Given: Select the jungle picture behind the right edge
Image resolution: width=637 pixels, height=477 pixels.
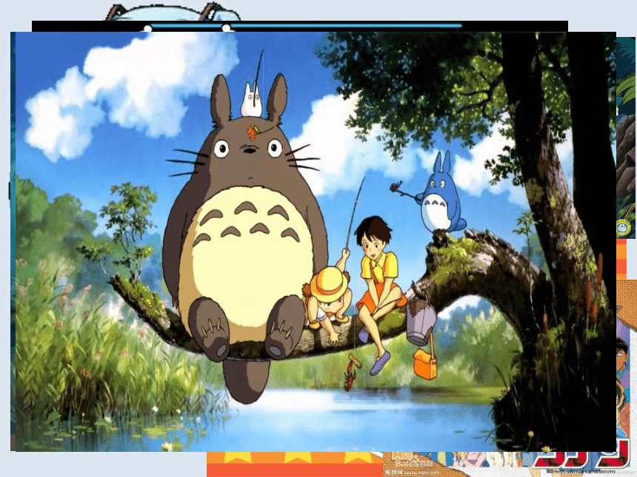Looking at the screenshot, I should click(x=626, y=138).
